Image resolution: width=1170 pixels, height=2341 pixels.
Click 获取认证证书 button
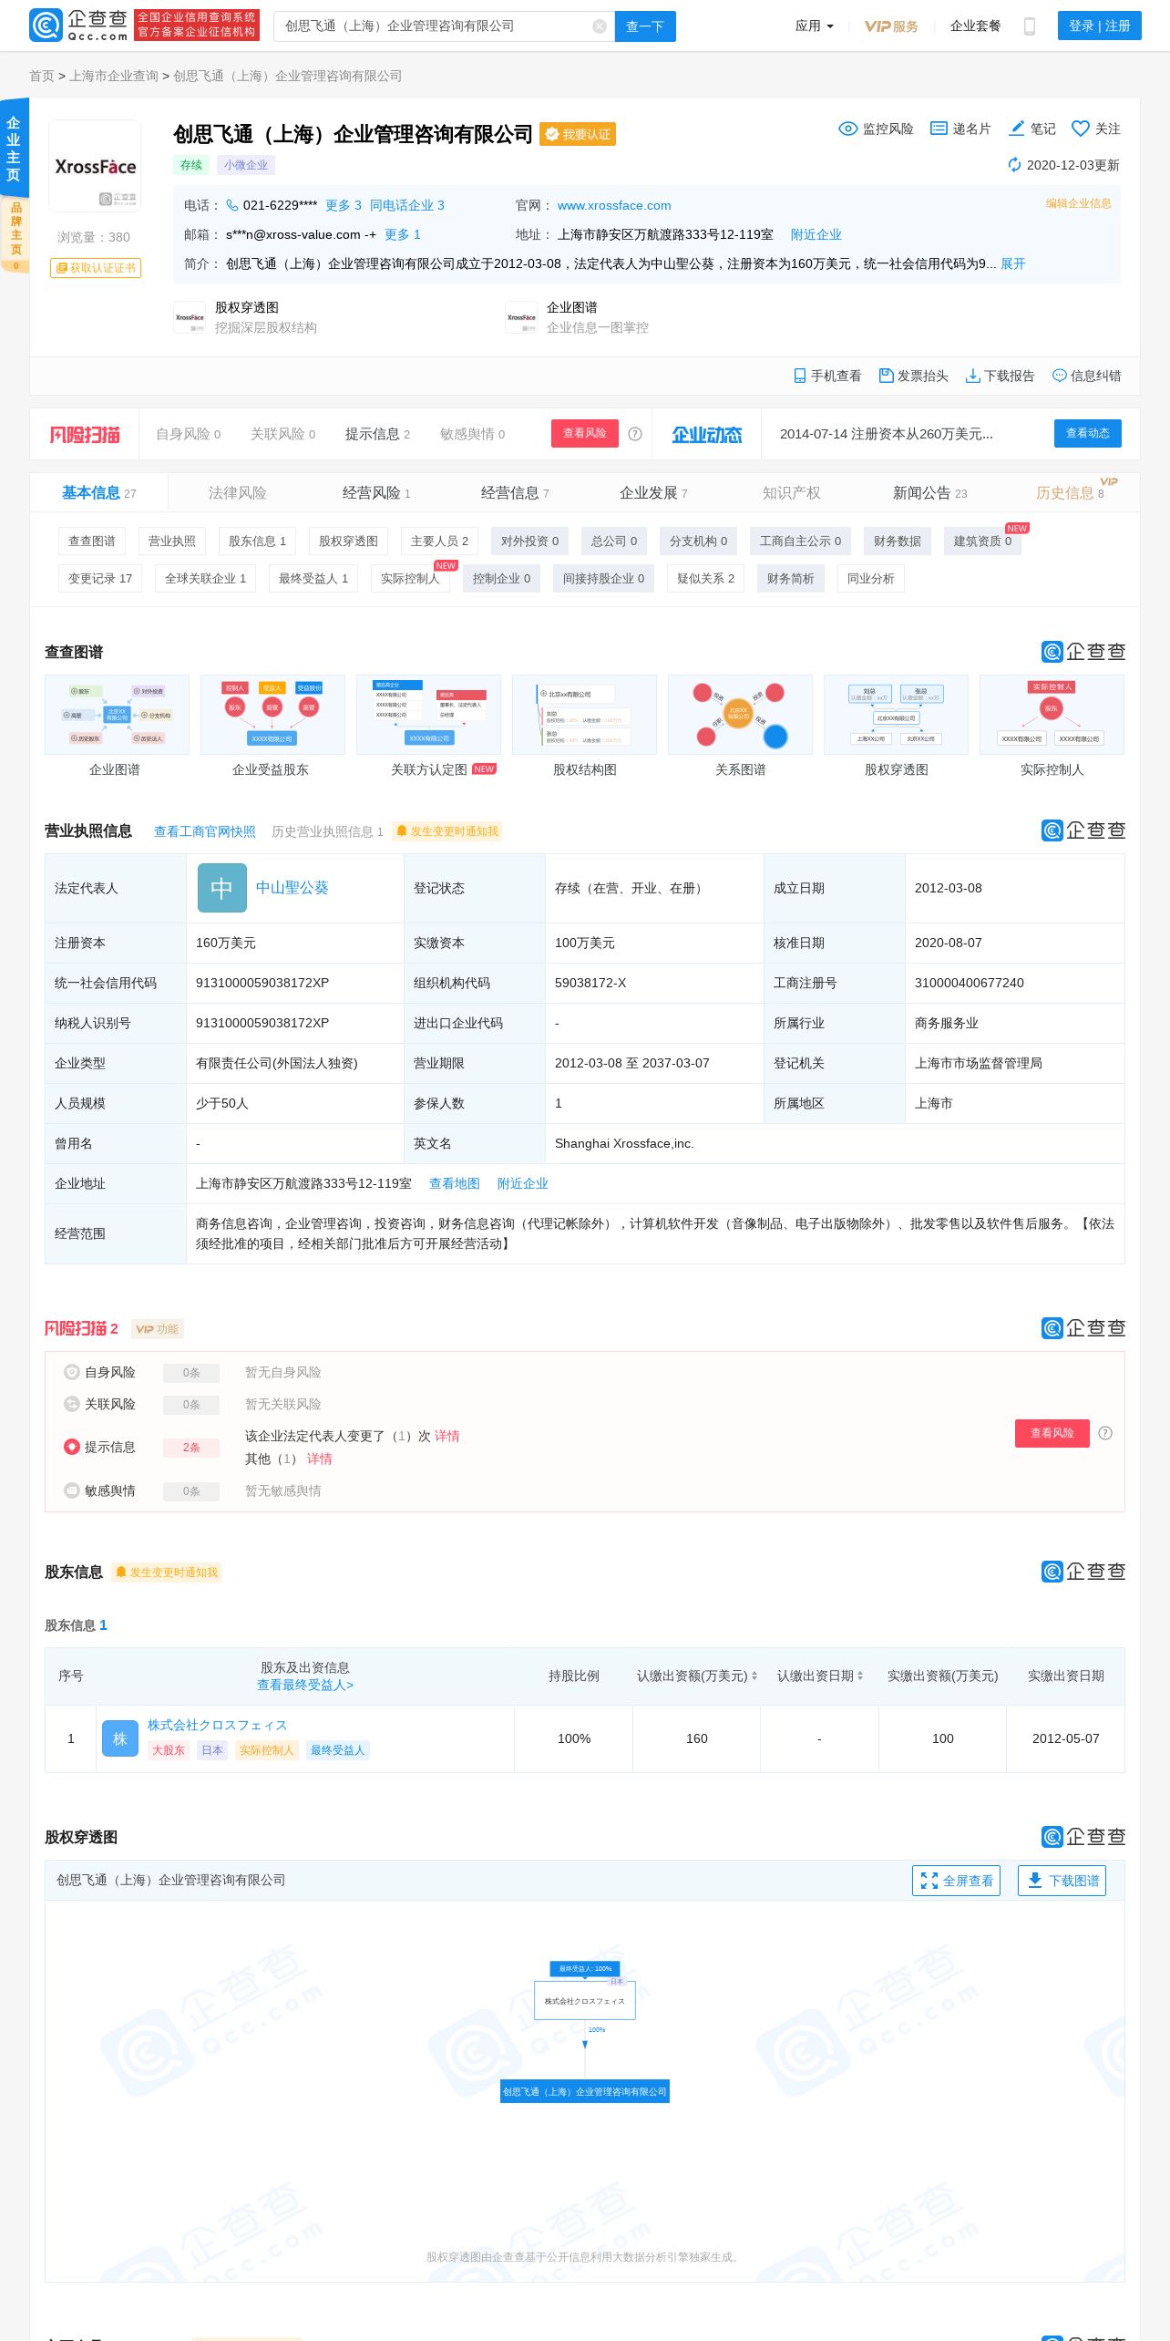[x=96, y=268]
